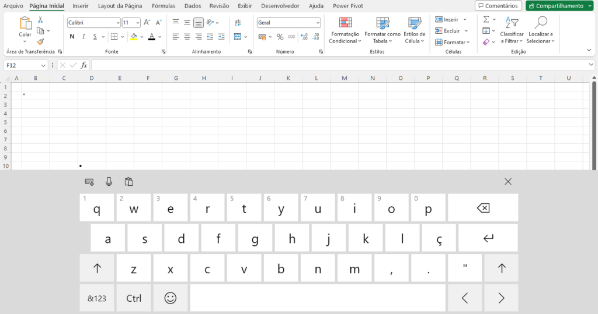Viewport: 598px width, 314px height.
Task: Increase font size with larger A icon
Action: (147, 23)
